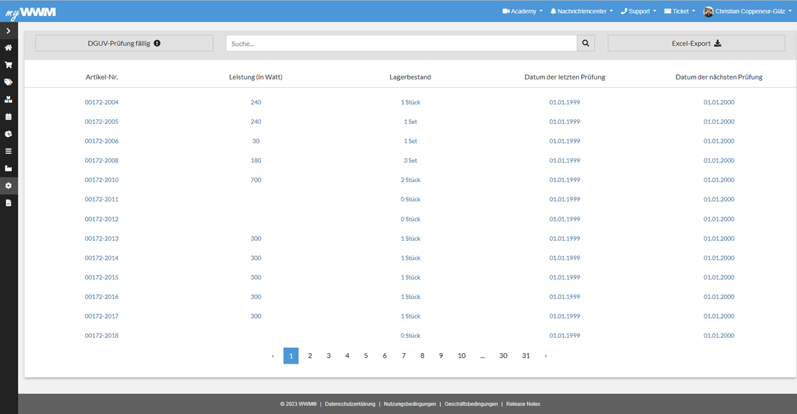Select the list lines icon in the sidebar

click(9, 151)
